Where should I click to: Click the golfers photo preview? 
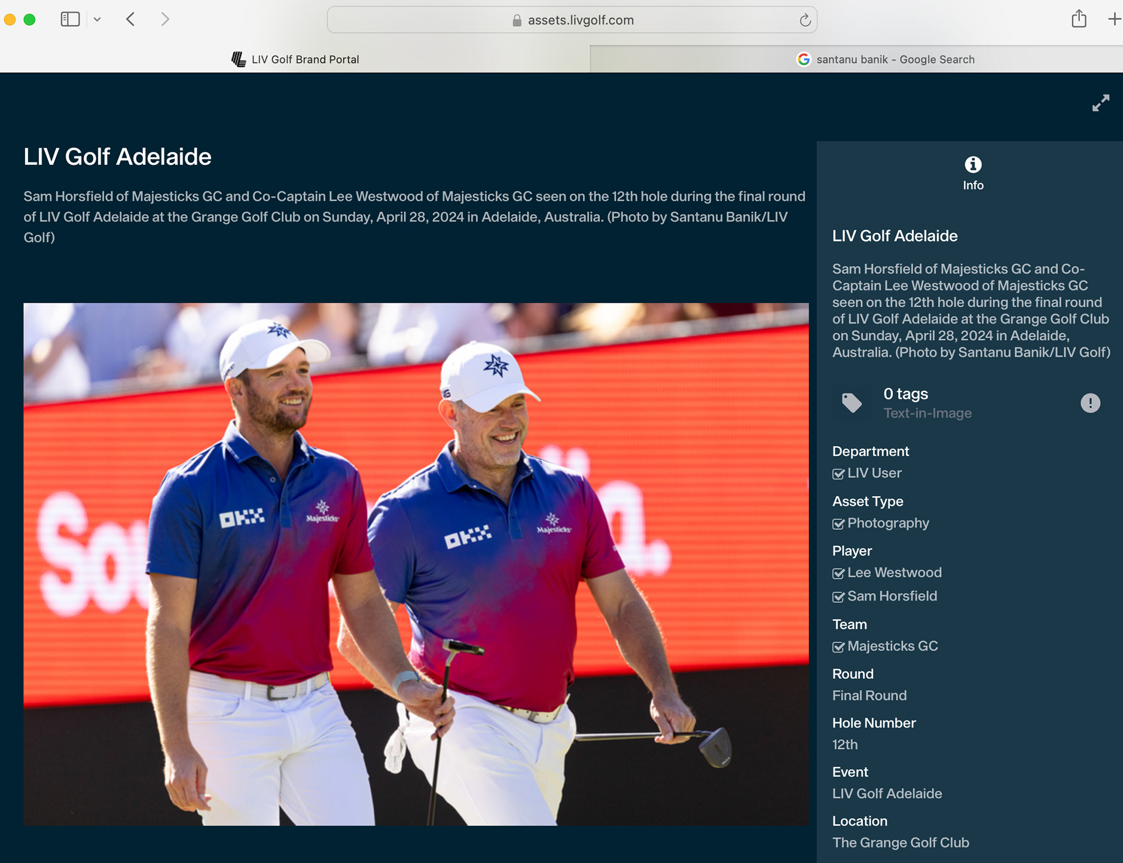416,564
